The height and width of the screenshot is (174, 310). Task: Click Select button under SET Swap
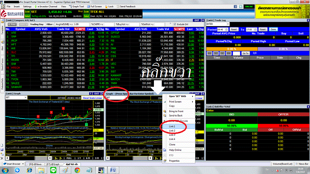(27, 16)
